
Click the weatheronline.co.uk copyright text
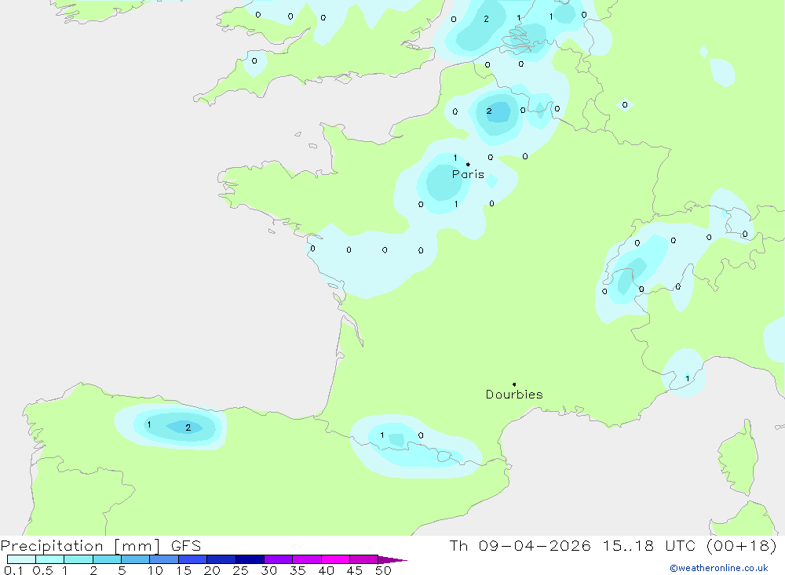point(719,568)
